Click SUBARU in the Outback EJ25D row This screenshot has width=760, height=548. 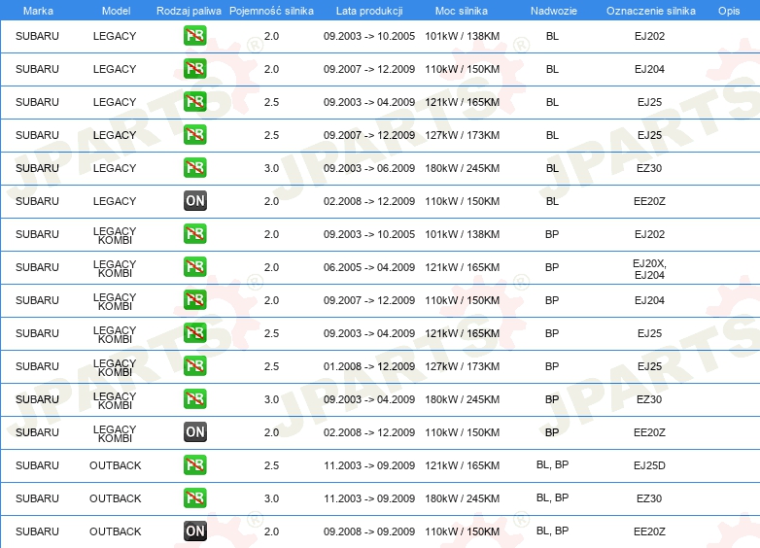click(x=37, y=465)
